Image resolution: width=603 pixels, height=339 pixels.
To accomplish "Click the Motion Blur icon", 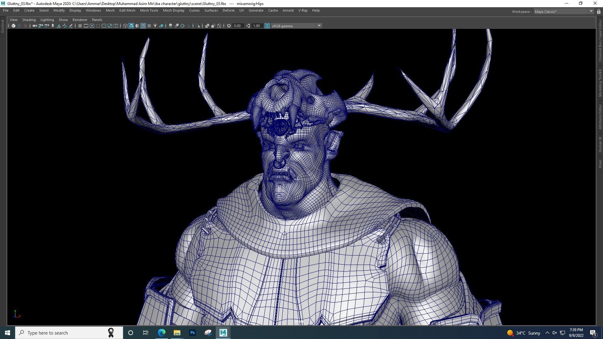I will (x=177, y=26).
